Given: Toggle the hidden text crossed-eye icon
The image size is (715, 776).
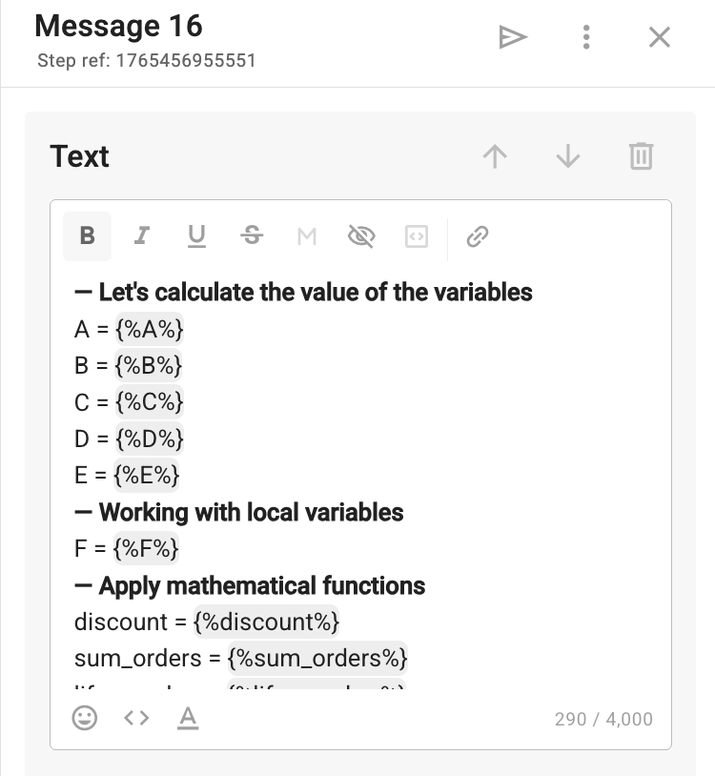Looking at the screenshot, I should pos(361,236).
